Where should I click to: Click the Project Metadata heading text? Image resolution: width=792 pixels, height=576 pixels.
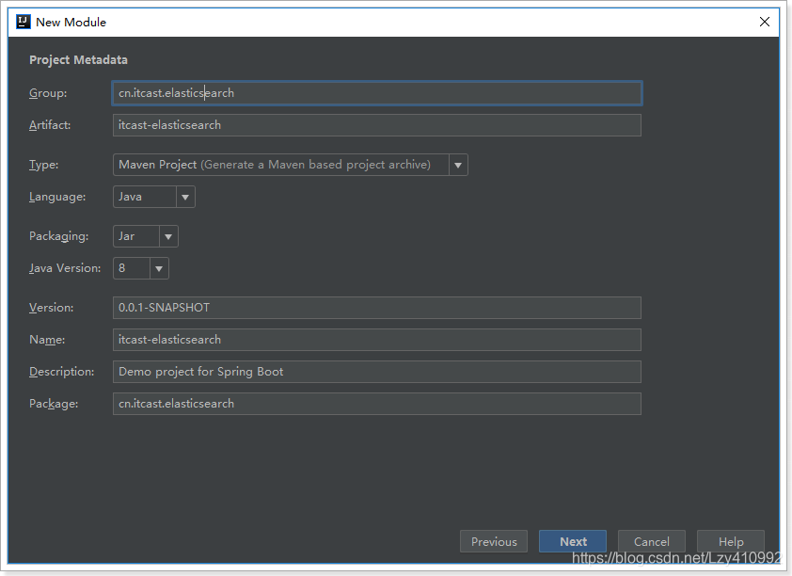pyautogui.click(x=78, y=59)
